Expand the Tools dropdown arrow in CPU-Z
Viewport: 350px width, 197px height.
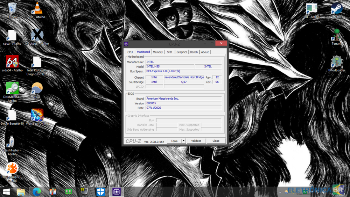pyautogui.click(x=184, y=141)
